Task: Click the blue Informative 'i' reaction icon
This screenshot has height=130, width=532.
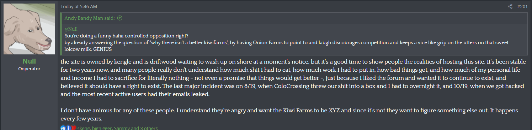Action: [x=68, y=128]
